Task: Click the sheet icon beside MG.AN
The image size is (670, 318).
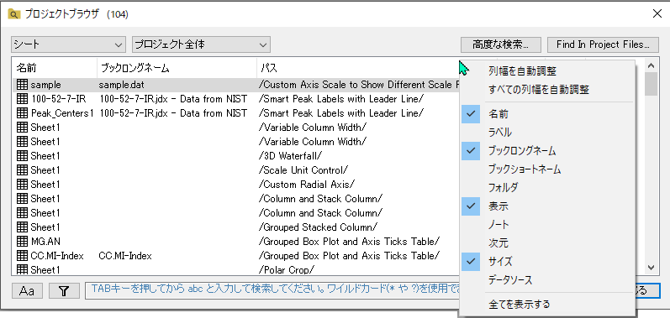Action: tap(22, 242)
